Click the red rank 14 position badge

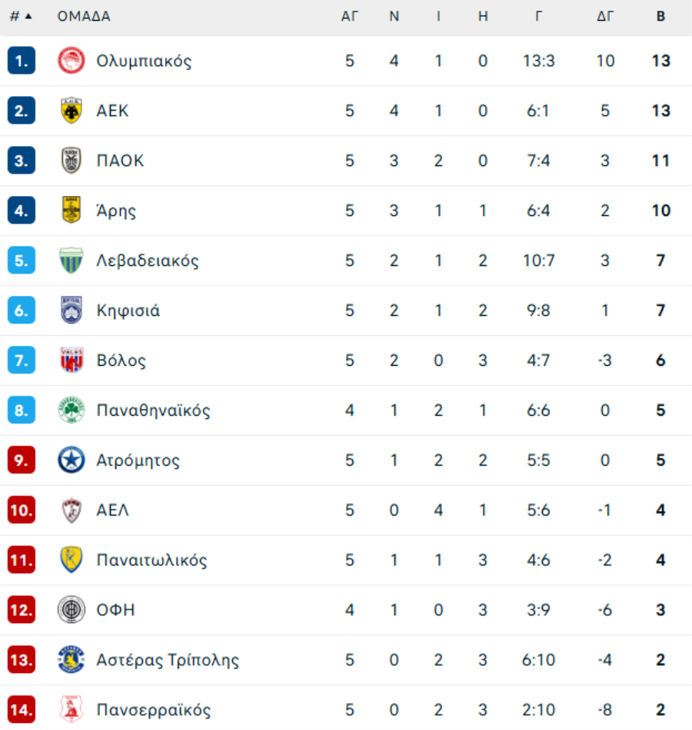(22, 709)
